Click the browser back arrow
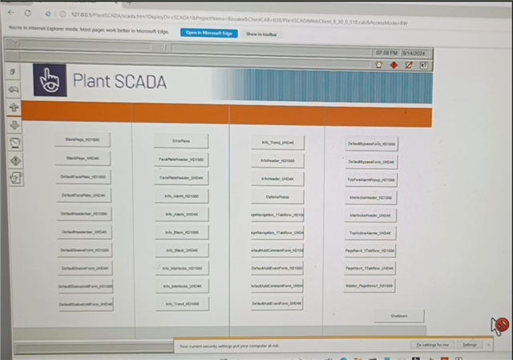 point(10,13)
